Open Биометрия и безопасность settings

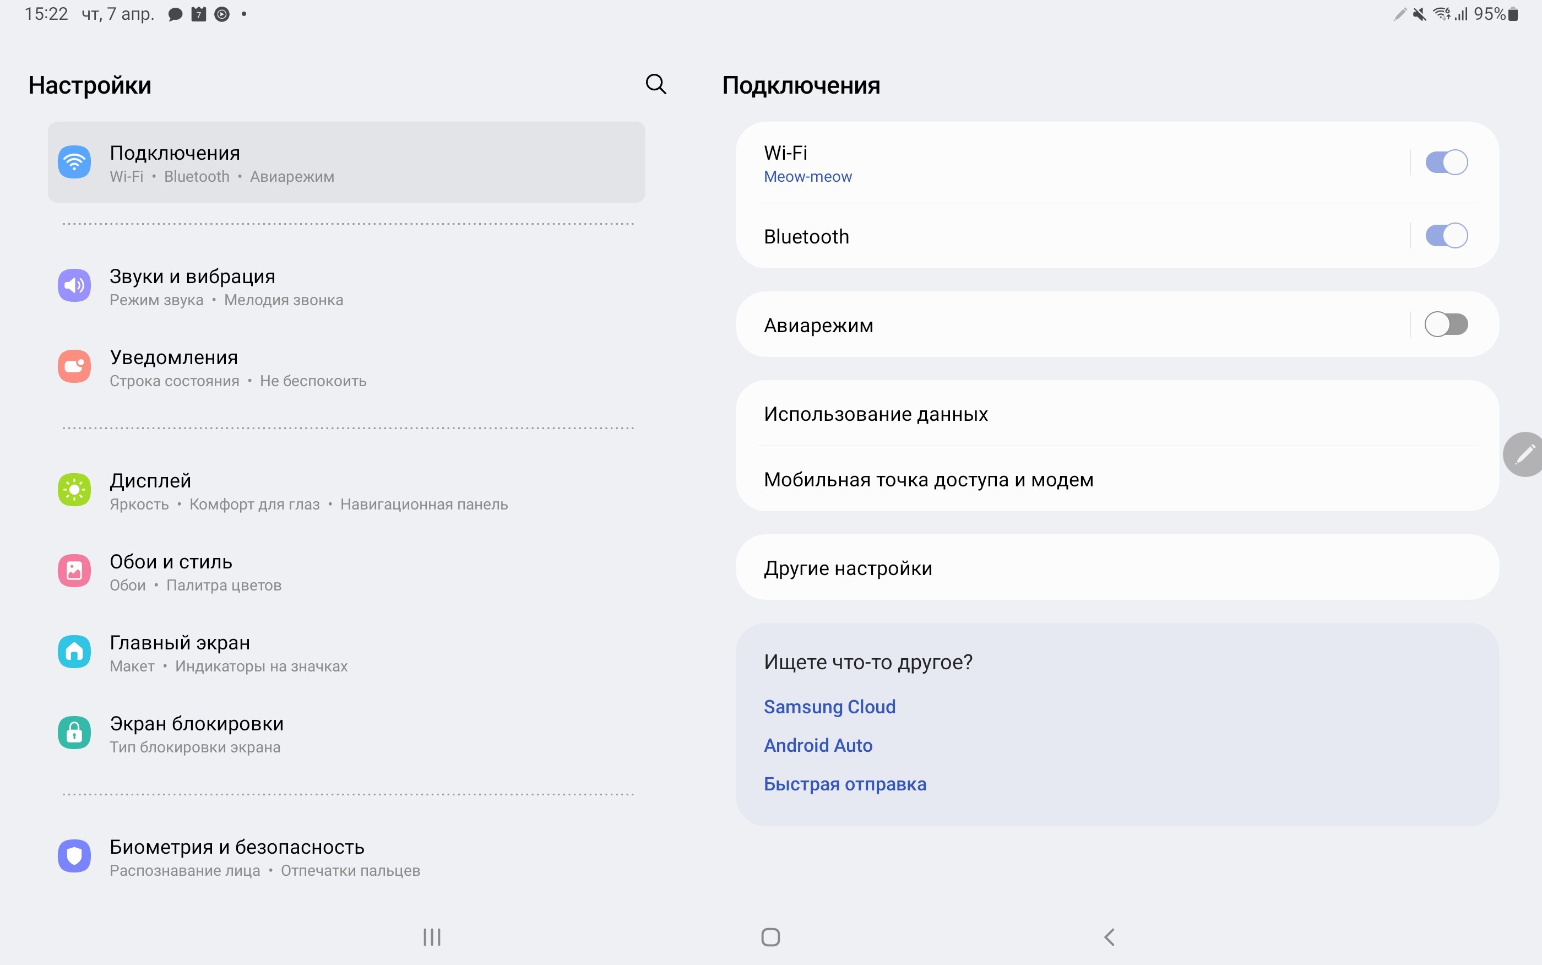coord(346,856)
